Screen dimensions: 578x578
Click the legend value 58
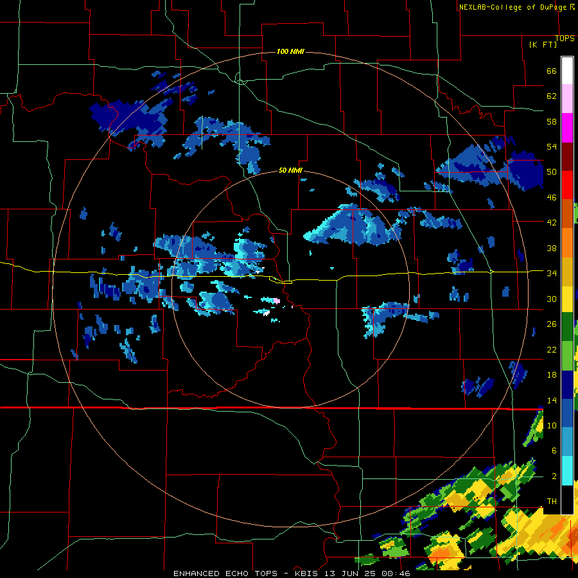[x=552, y=121]
